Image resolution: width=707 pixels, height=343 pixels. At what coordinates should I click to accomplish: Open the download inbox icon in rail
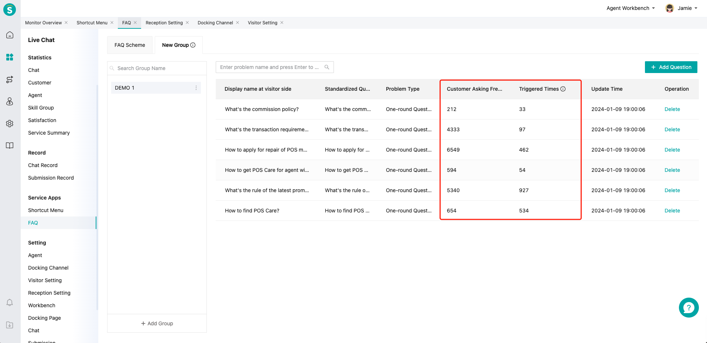10,325
